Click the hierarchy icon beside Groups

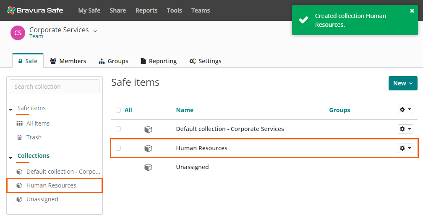[102, 61]
